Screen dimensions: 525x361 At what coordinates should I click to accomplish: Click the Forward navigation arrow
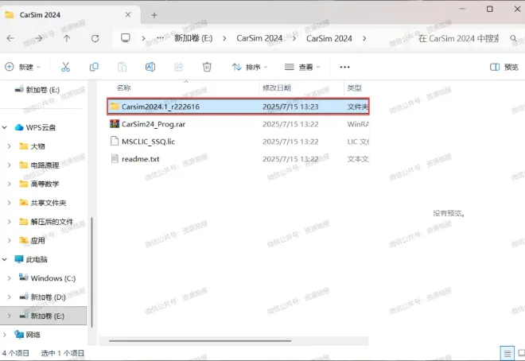pos(39,38)
